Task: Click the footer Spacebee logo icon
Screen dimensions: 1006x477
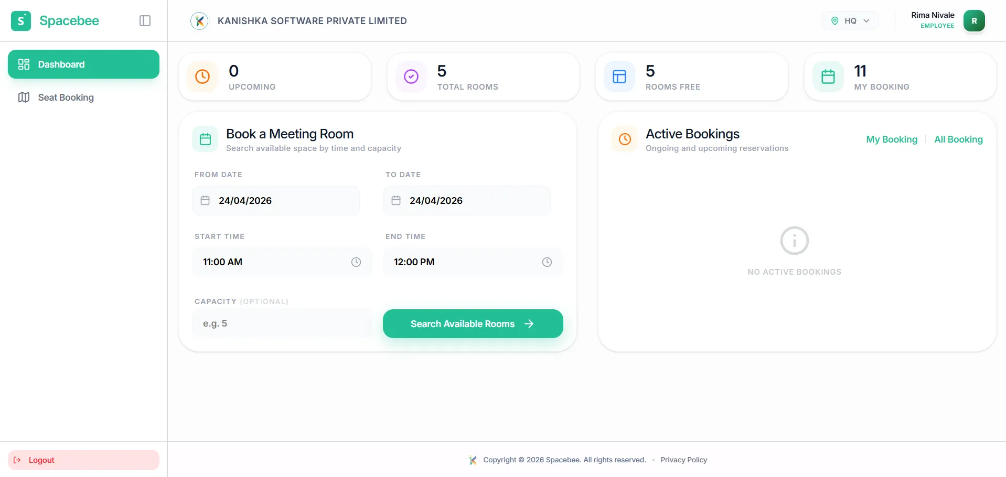Action: tap(473, 460)
